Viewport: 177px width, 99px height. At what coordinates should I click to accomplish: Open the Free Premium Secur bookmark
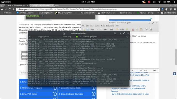pos(106,13)
